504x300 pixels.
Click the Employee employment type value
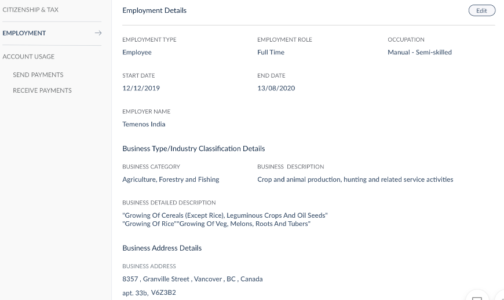click(137, 52)
